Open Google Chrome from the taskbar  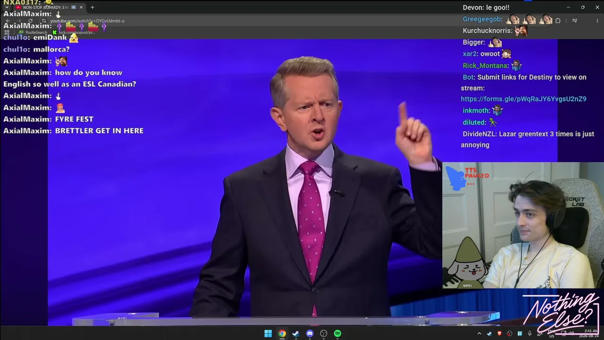click(282, 333)
